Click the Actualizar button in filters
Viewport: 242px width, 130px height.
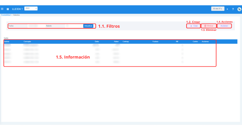[88, 26]
